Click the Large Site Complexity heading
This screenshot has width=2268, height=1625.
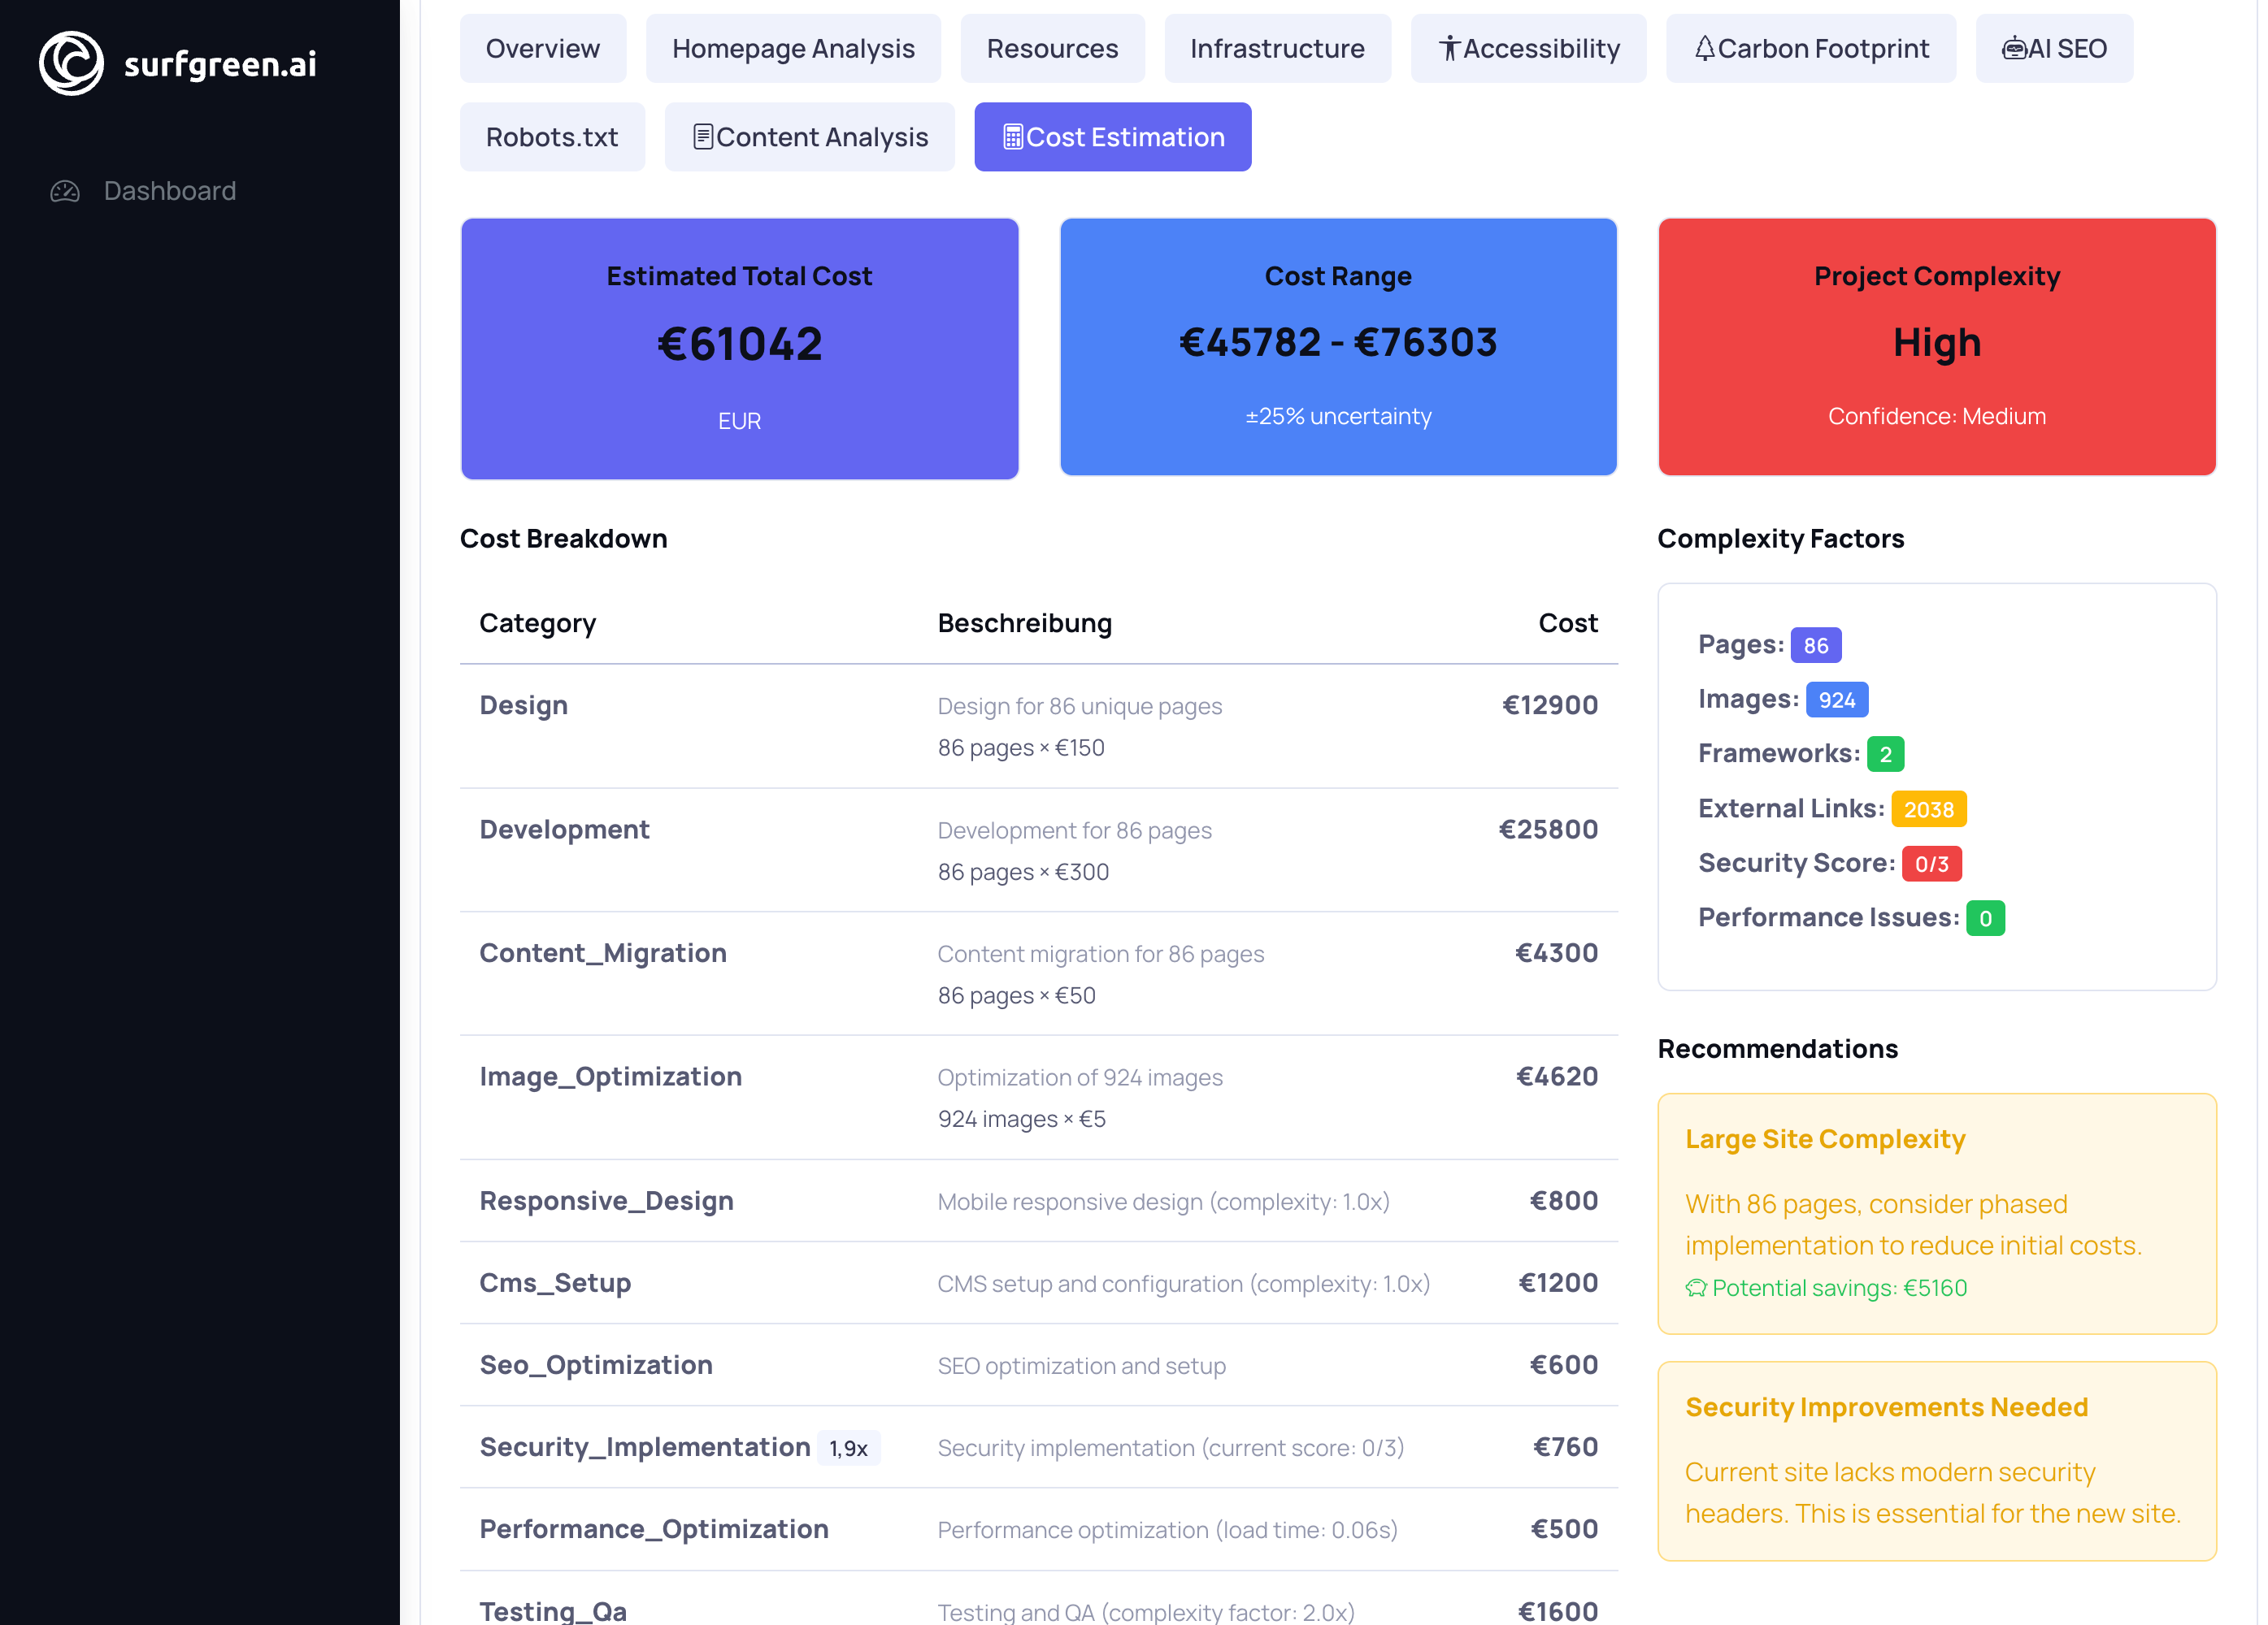(x=1825, y=1139)
